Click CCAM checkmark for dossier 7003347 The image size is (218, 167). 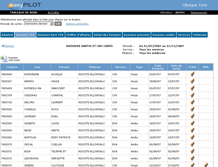[192, 81]
